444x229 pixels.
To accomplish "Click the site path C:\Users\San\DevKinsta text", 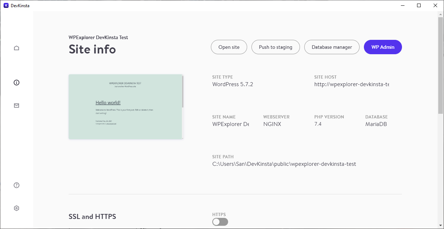I will pos(284,164).
